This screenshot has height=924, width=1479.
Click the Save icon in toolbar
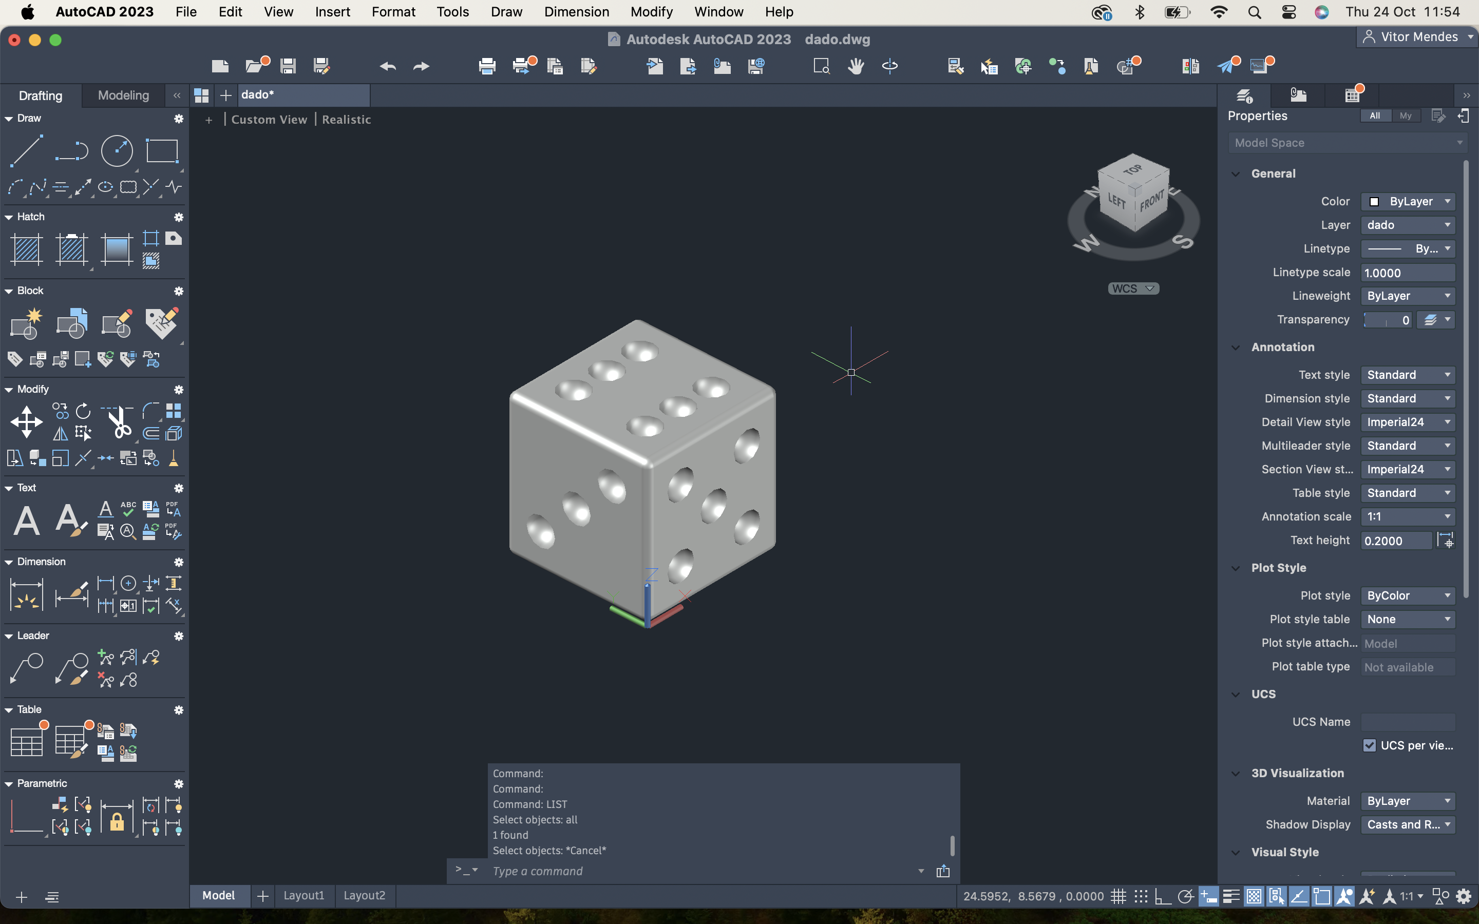click(288, 66)
